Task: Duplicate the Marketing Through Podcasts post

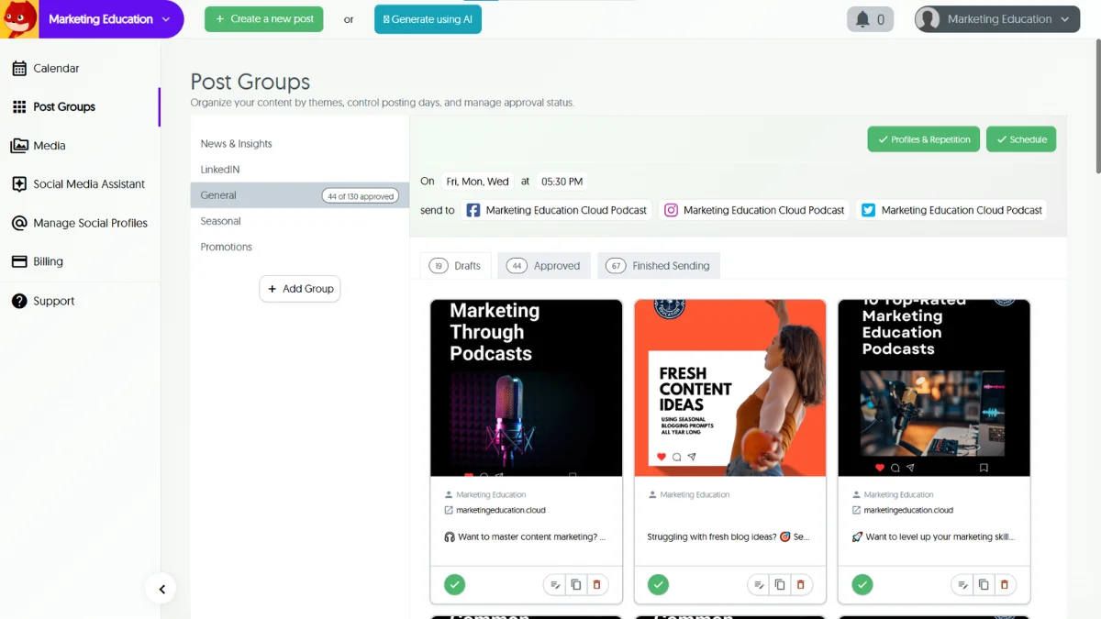Action: tap(576, 584)
